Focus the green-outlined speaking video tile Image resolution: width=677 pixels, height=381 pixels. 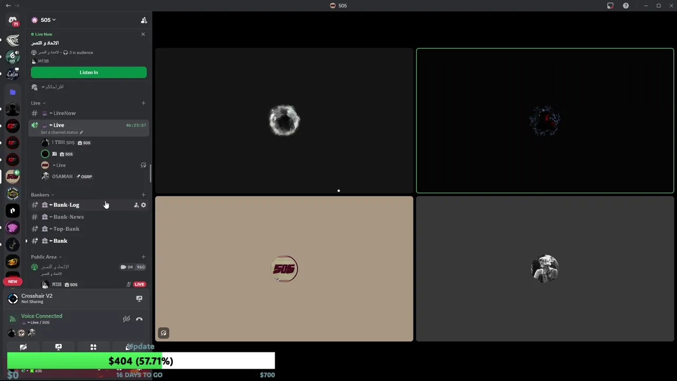point(545,121)
